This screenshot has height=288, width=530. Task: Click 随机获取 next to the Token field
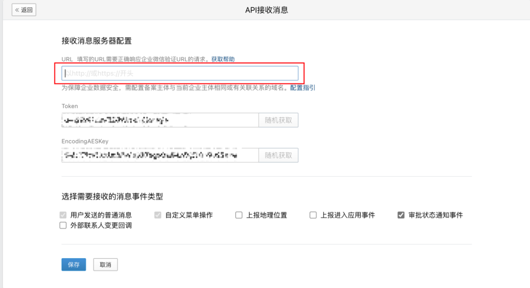pos(278,120)
